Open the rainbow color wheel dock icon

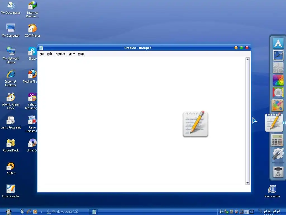[278, 80]
